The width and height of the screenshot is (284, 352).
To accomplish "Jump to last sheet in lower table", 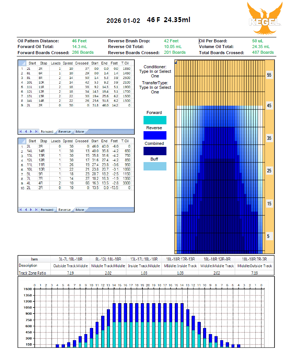I will (36, 210).
